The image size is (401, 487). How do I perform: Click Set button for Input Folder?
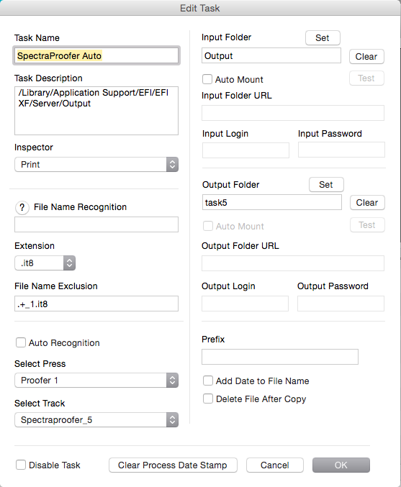pyautogui.click(x=323, y=38)
